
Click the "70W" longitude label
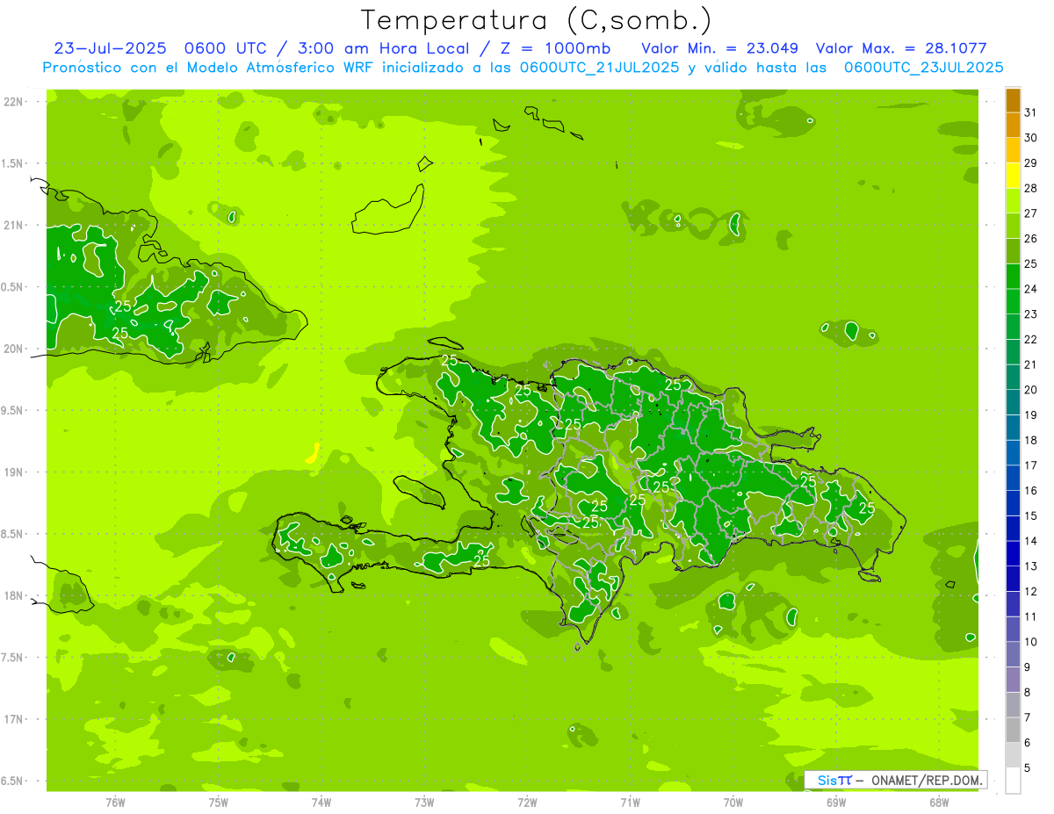pyautogui.click(x=733, y=802)
